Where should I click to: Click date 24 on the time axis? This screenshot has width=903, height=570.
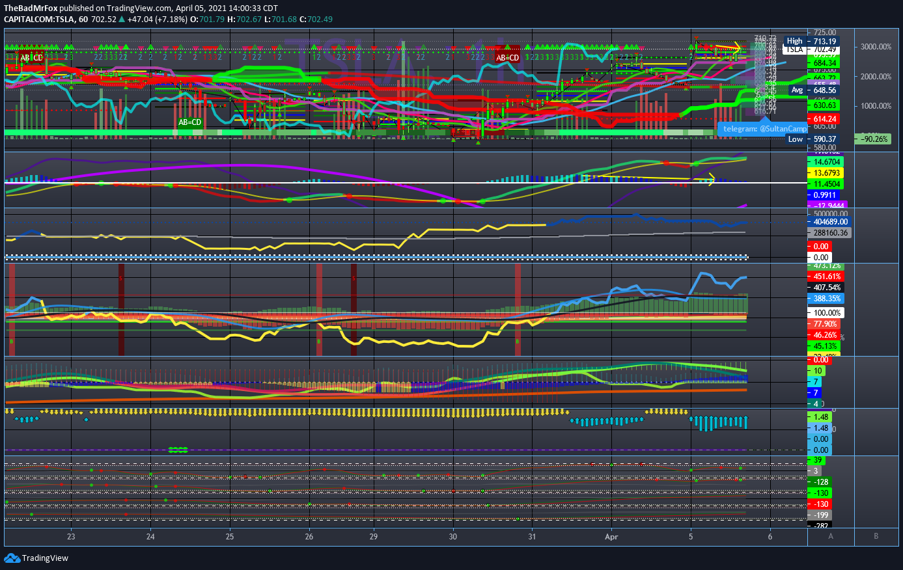click(150, 537)
